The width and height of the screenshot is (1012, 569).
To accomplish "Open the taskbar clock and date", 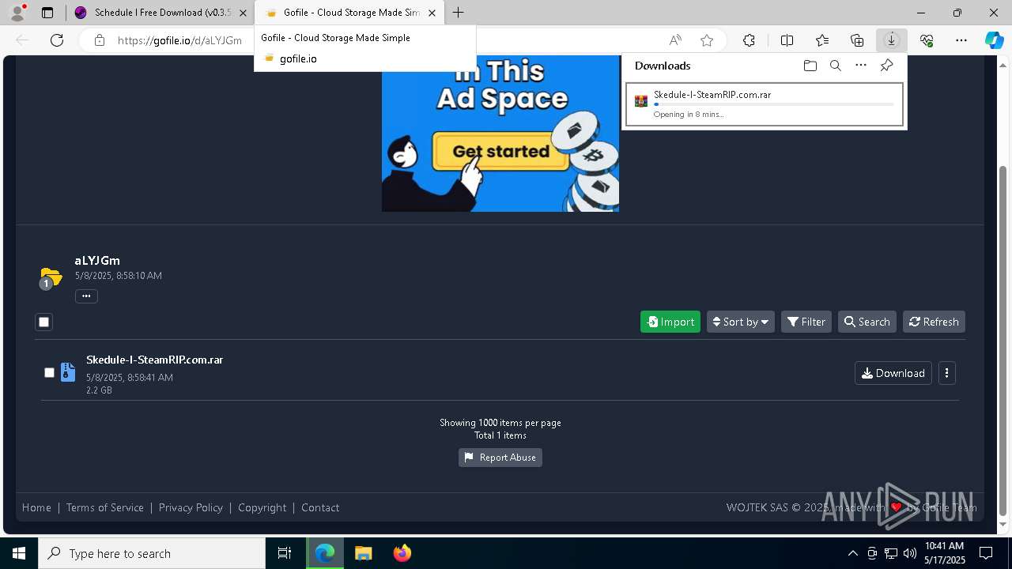I will point(944,553).
